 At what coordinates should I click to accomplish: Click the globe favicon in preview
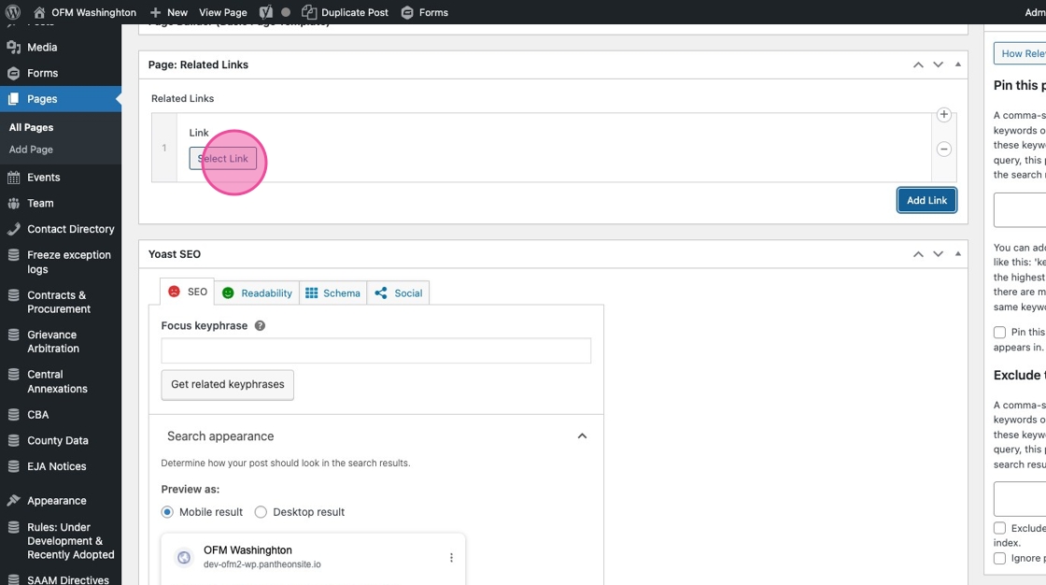(184, 558)
